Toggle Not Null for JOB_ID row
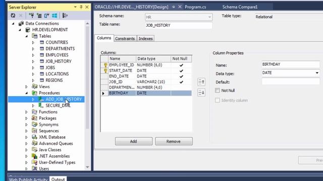The image size is (323, 181). tap(181, 82)
